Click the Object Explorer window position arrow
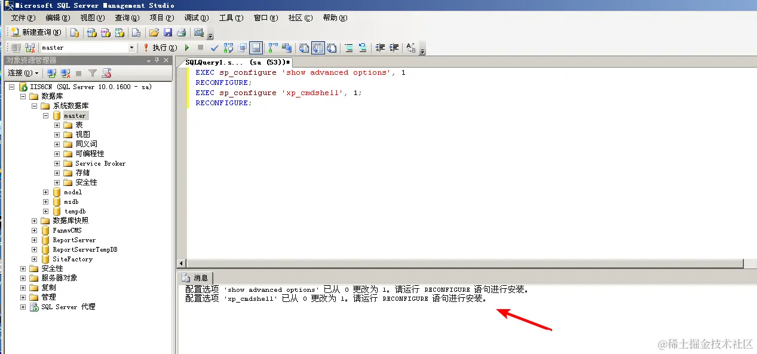Screen dimensions: 757x354 click(x=149, y=60)
